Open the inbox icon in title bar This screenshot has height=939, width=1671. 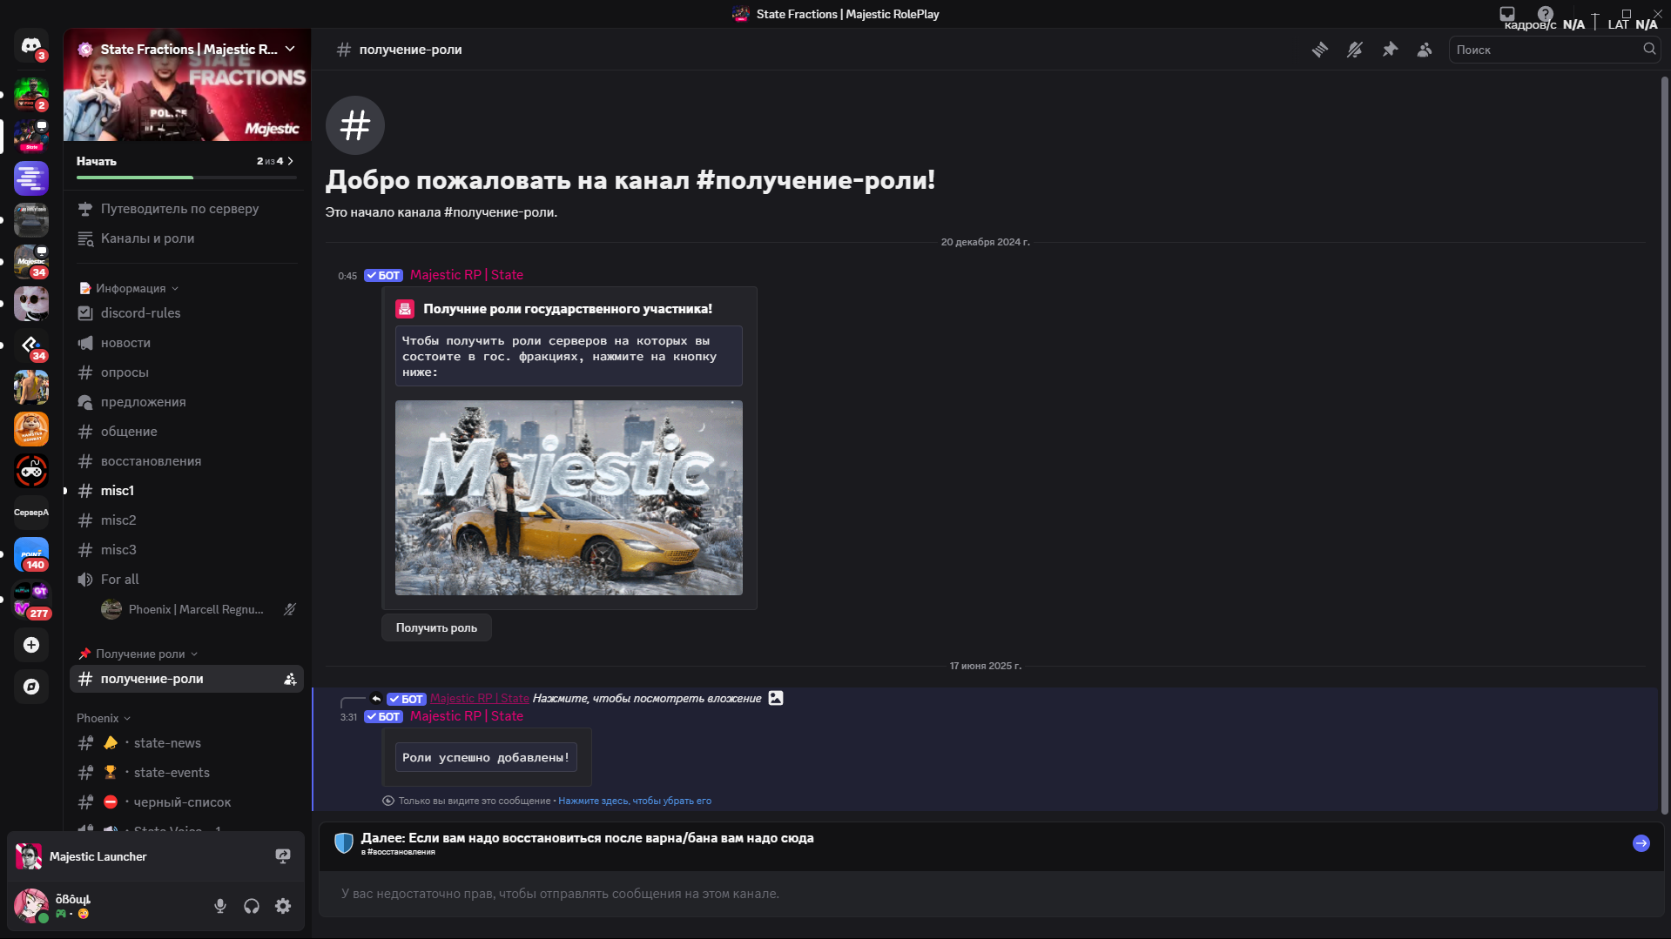point(1507,14)
